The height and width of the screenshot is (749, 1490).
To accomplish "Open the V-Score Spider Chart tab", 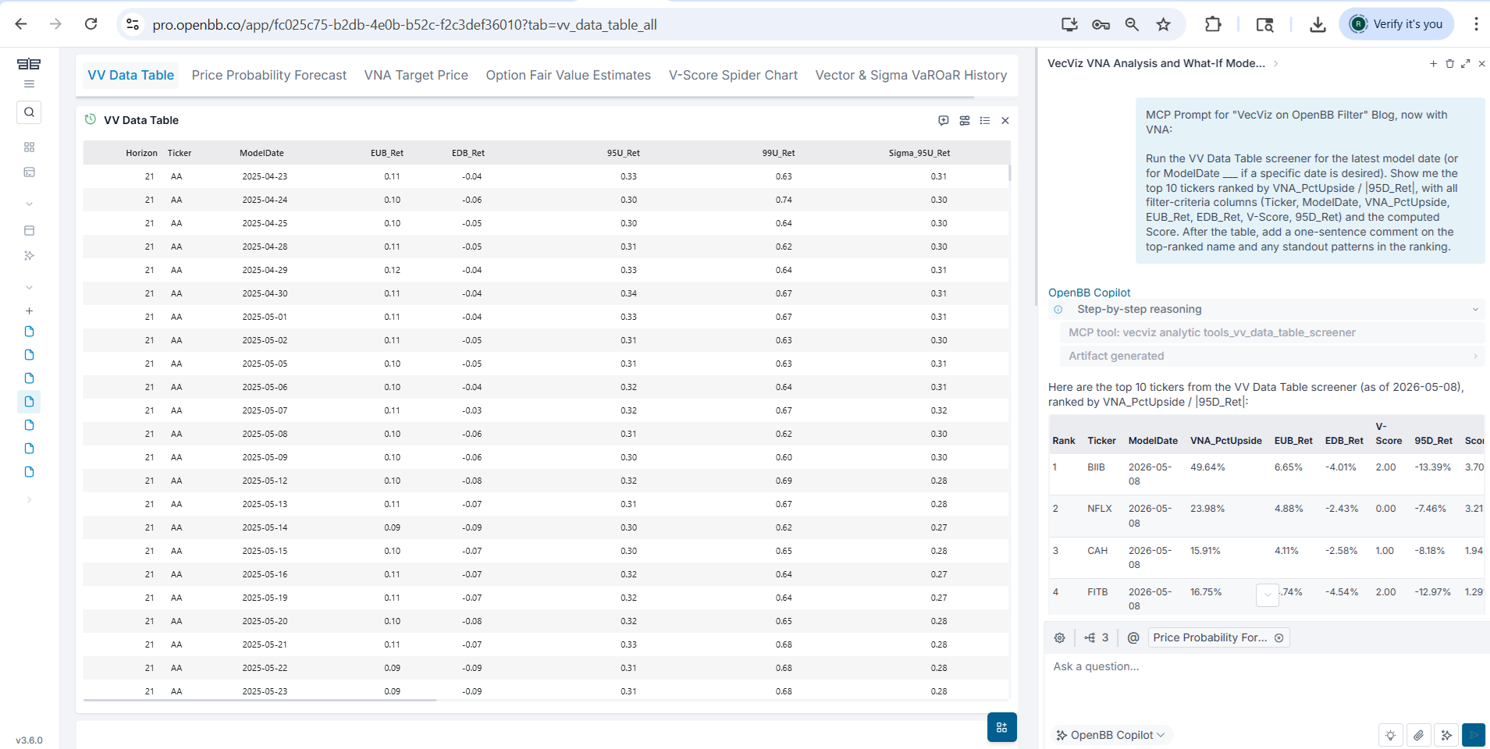I will (733, 75).
